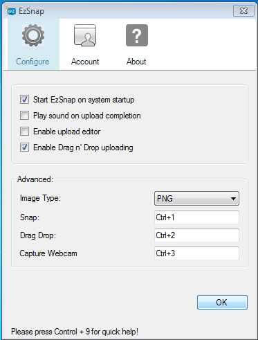Click the 'Snap:' label
Screen dimensions: 258x340
coord(30,217)
